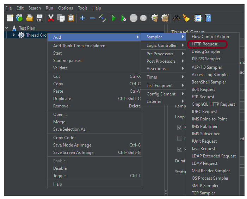Viewport: 247px width, 199px height.
Task: Choose Add Think Times to children
Action: pos(79,46)
